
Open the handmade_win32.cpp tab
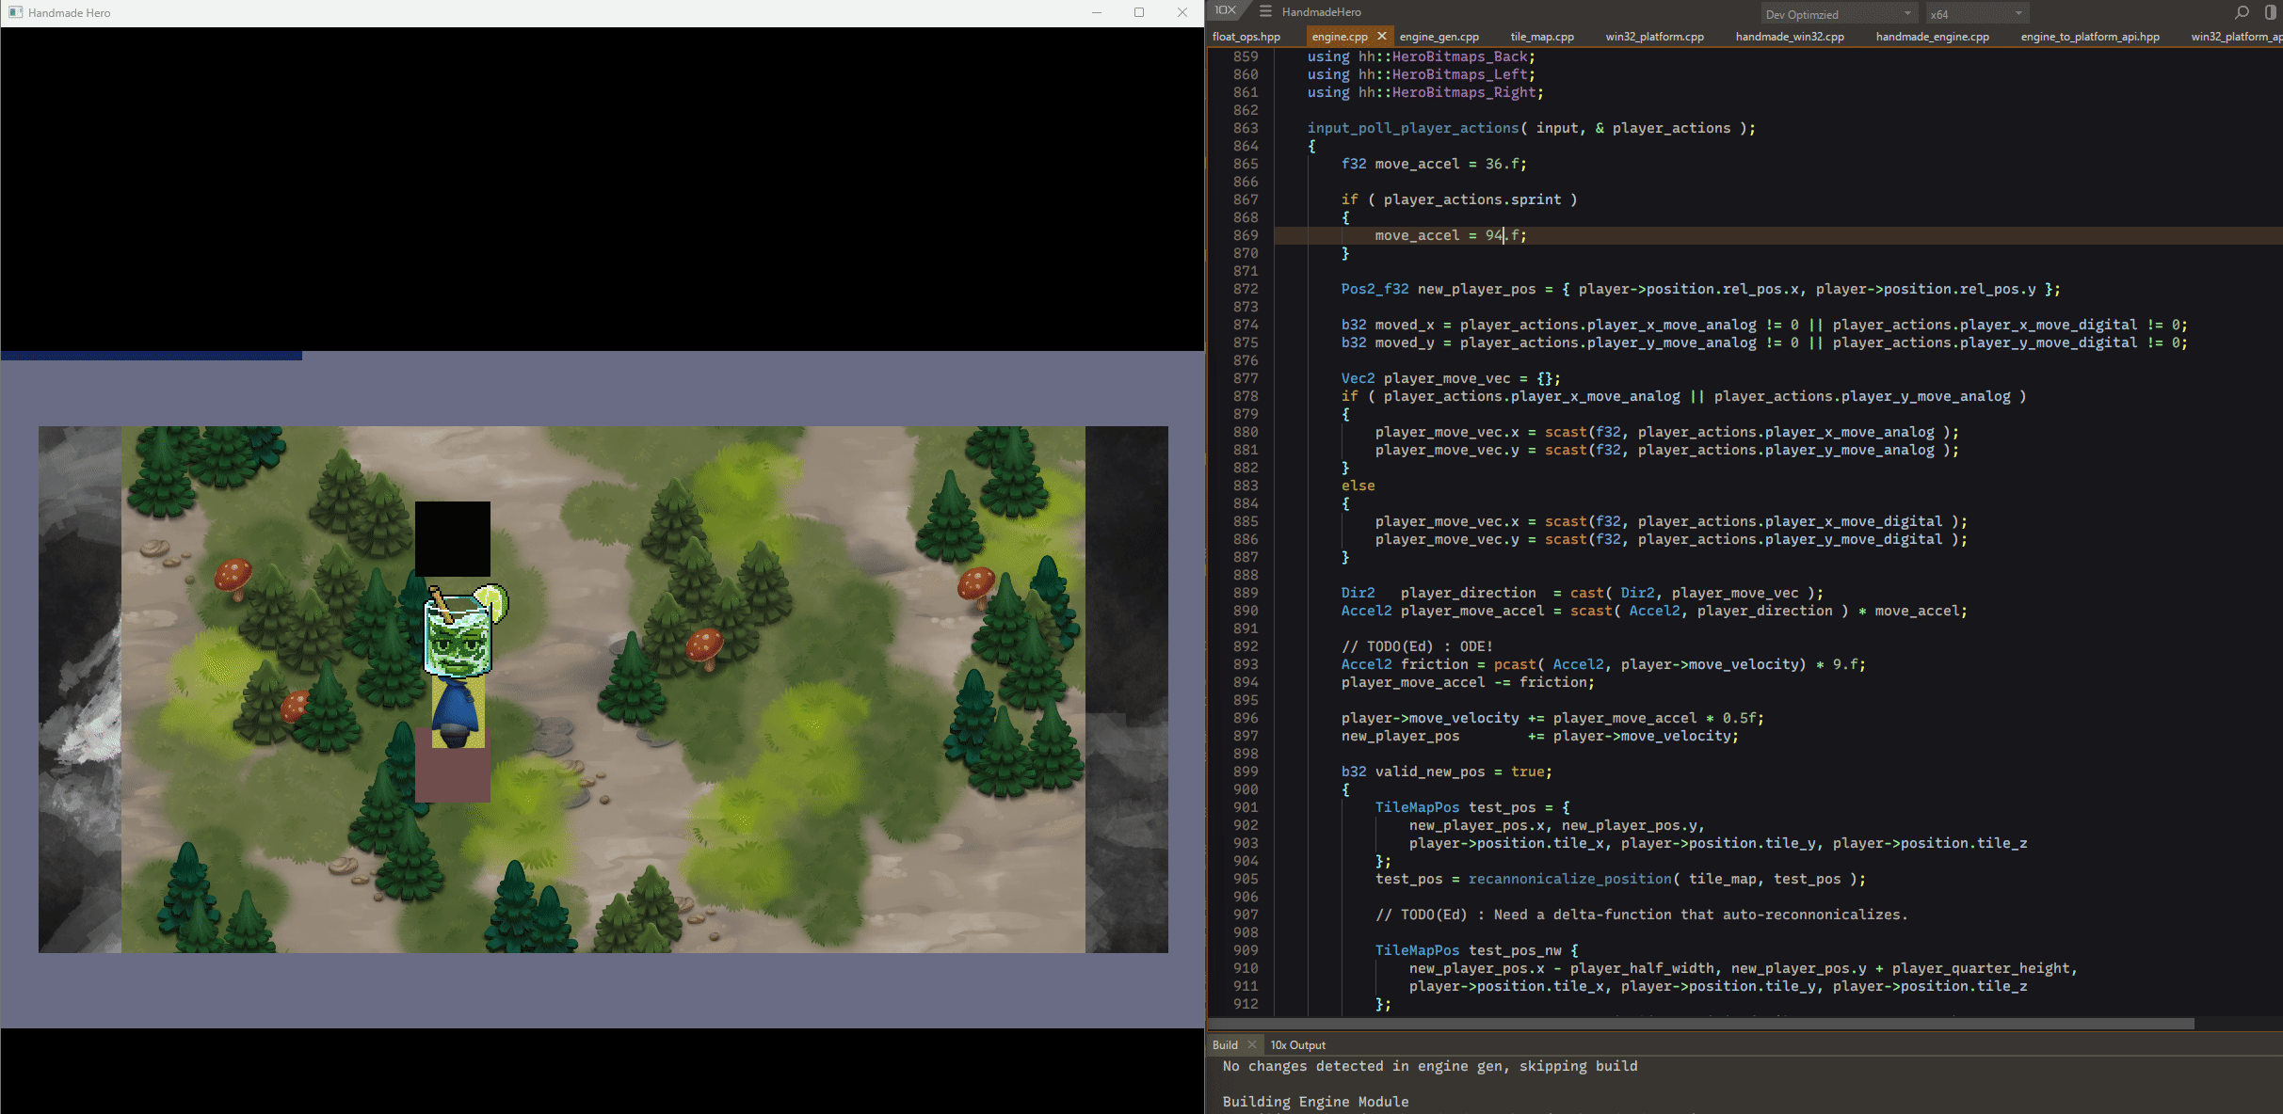[x=1789, y=37]
